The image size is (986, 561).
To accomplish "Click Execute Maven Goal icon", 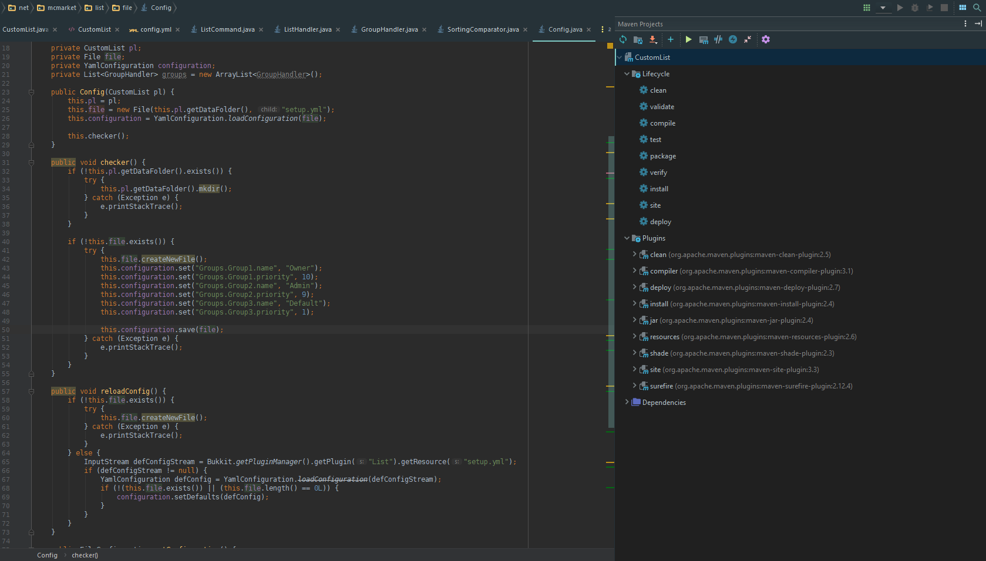I will (704, 39).
